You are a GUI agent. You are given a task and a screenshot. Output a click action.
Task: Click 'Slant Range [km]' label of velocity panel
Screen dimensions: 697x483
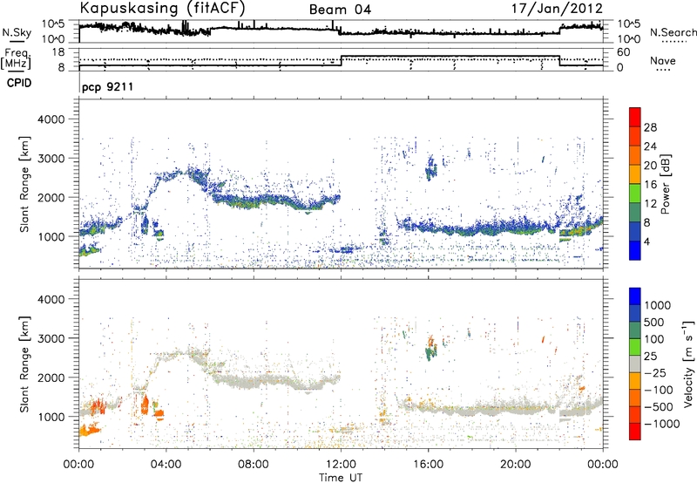tap(24, 364)
